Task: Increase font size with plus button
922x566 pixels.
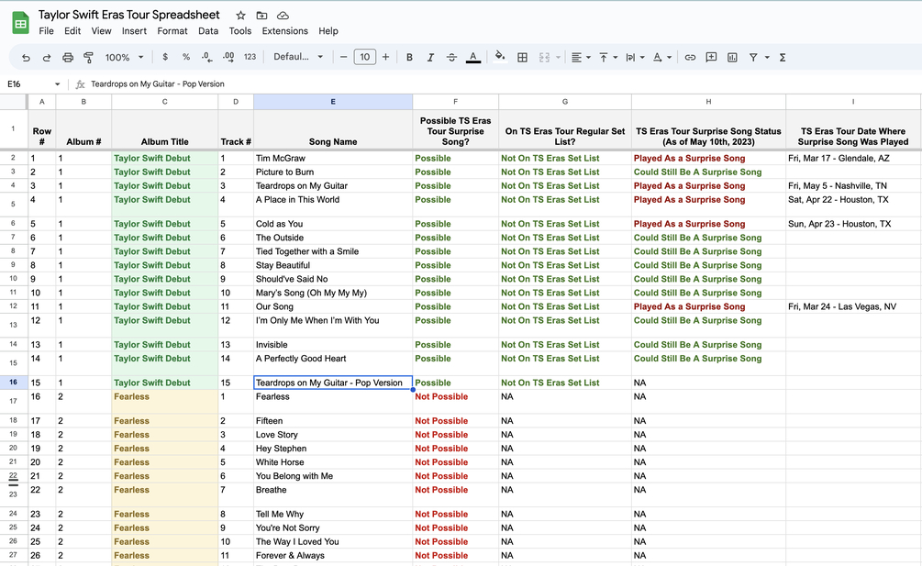Action: pyautogui.click(x=386, y=57)
